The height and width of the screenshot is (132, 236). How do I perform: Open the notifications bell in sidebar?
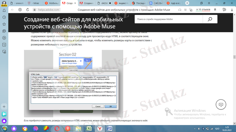pyautogui.click(x=4, y=10)
